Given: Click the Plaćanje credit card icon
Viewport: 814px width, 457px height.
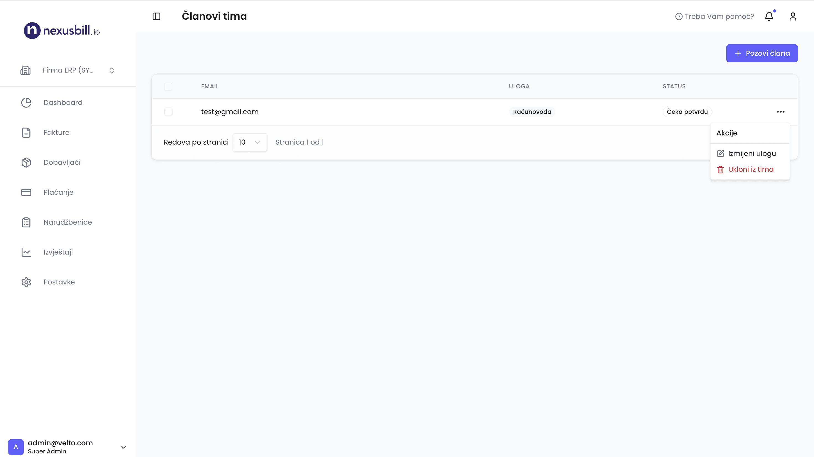Looking at the screenshot, I should point(26,192).
